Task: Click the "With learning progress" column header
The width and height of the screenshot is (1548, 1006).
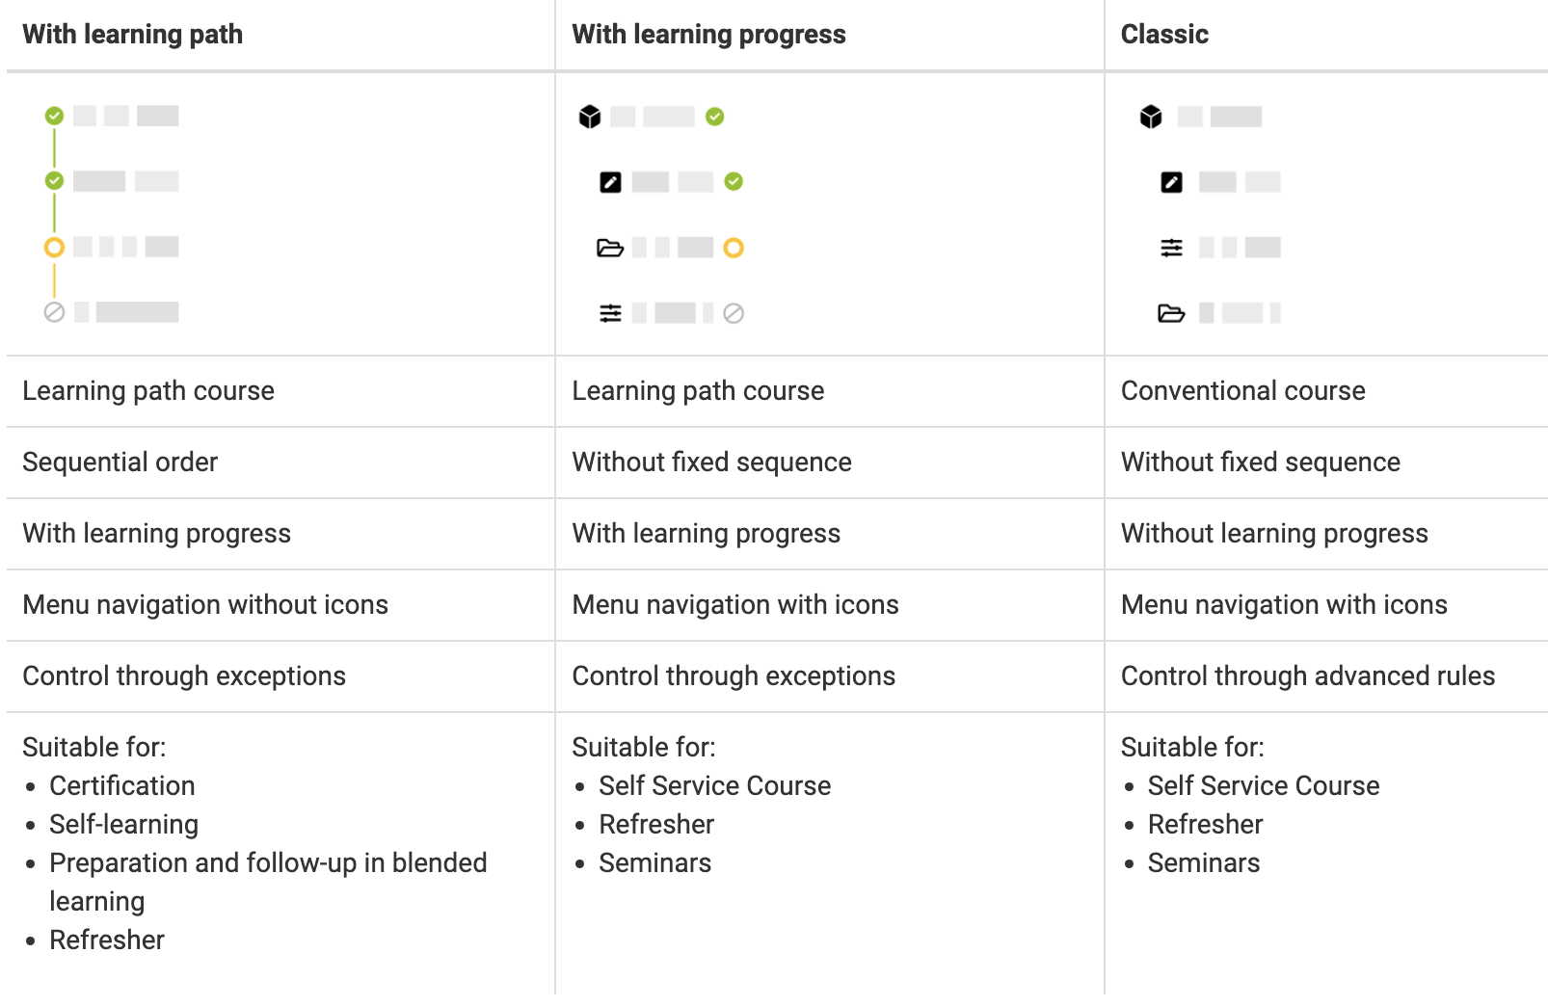Action: pyautogui.click(x=708, y=35)
